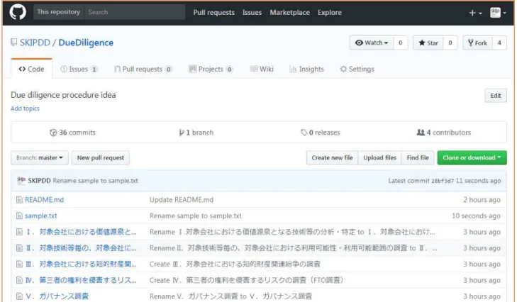Viewport: 517px width, 302px height.
Task: Click SKIPDD author name in latest commit
Action: point(39,181)
